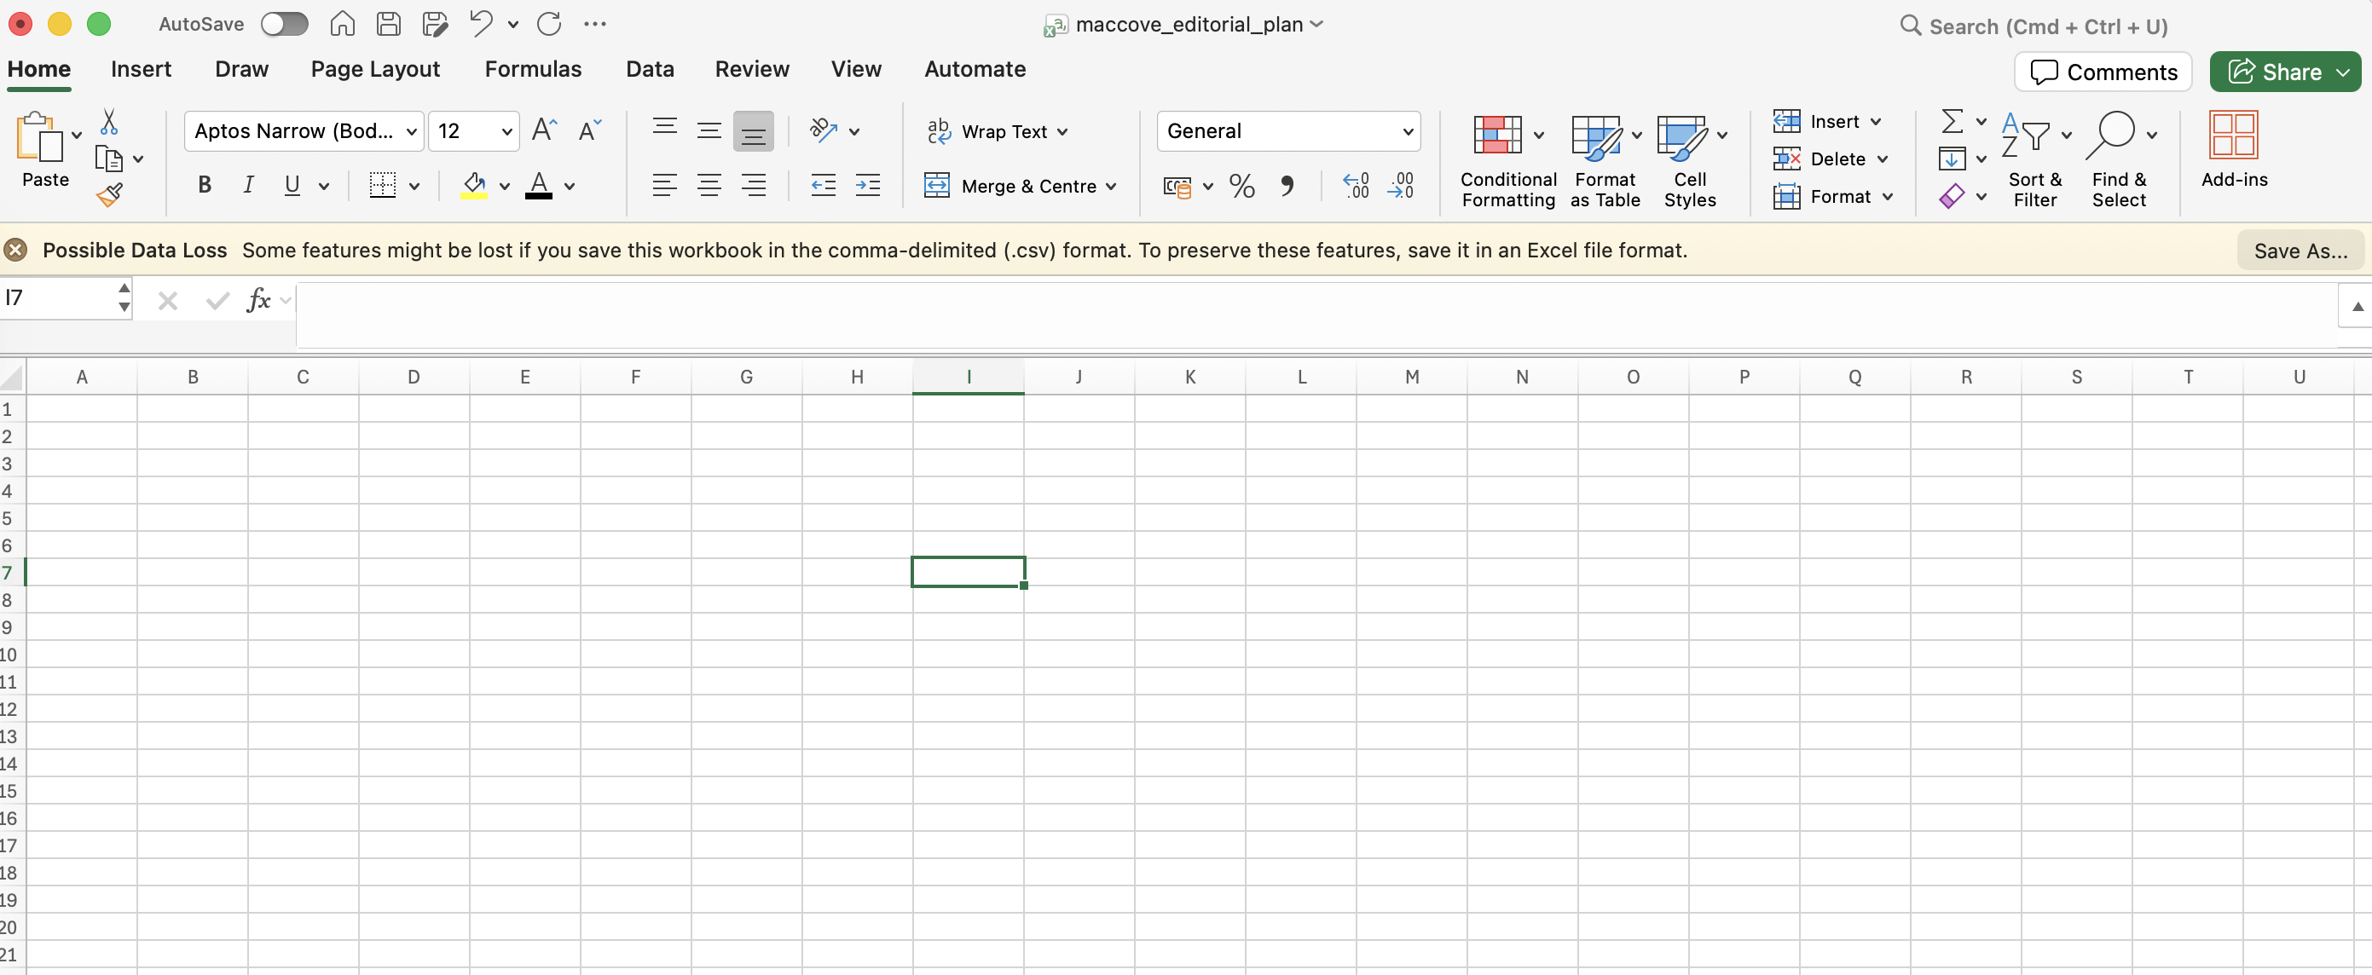Open Format as Table gallery
The image size is (2372, 975).
tap(1605, 161)
